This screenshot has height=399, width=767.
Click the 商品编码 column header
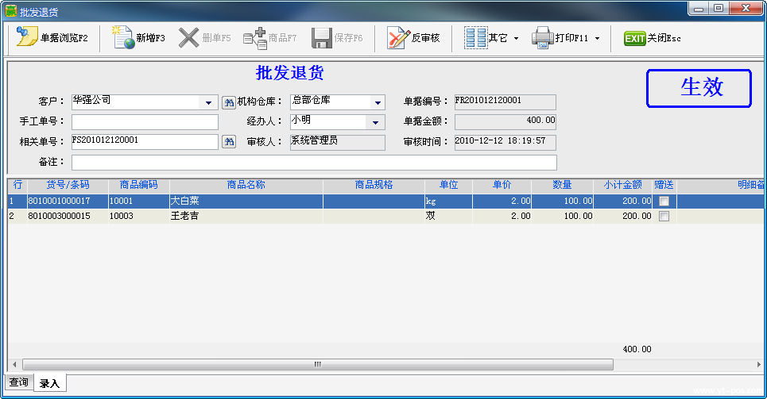[139, 185]
